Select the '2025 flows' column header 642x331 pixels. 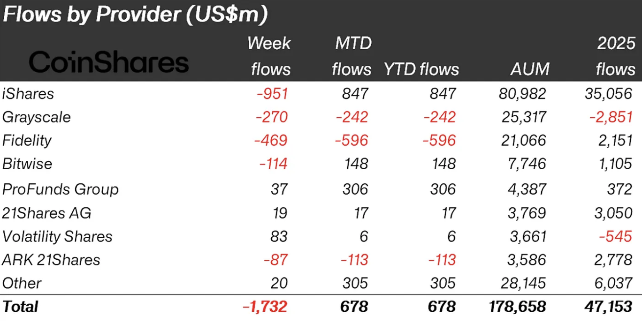click(x=616, y=56)
